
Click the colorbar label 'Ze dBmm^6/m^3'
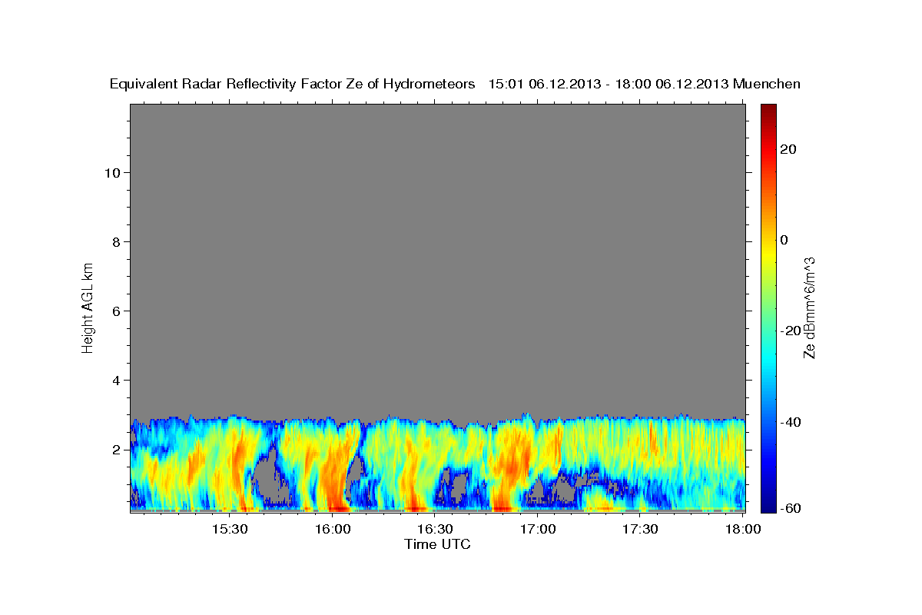pos(809,307)
